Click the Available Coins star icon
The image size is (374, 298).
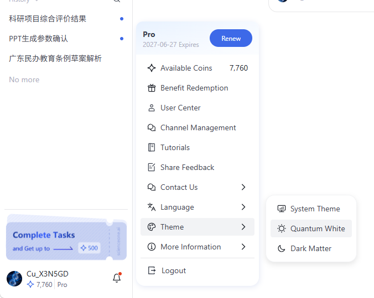152,68
